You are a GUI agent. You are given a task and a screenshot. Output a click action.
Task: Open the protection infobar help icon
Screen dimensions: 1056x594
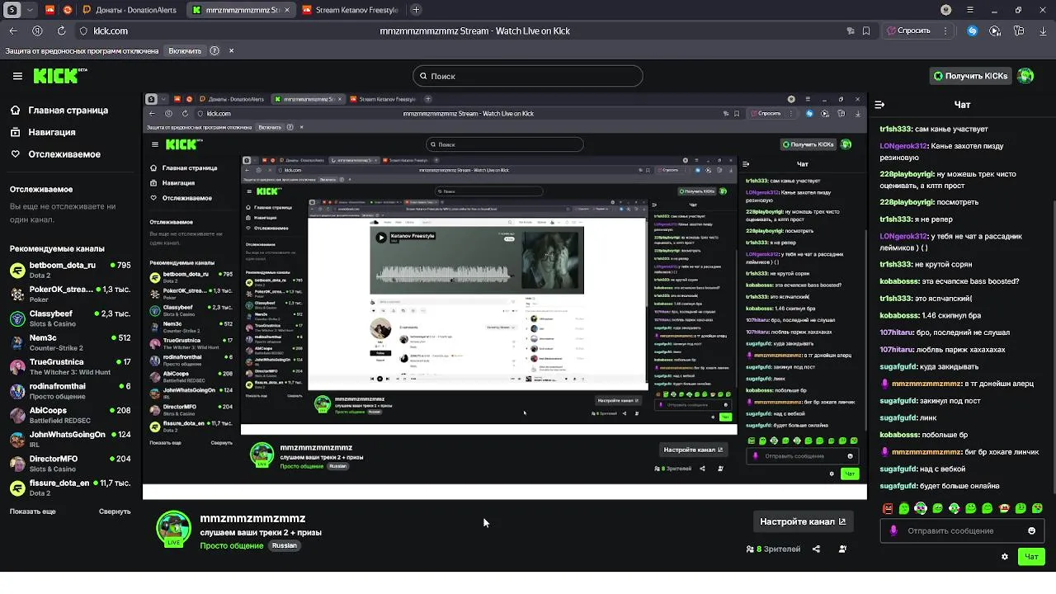214,50
